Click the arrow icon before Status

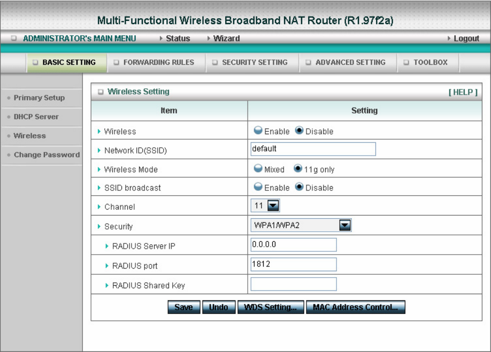[162, 39]
